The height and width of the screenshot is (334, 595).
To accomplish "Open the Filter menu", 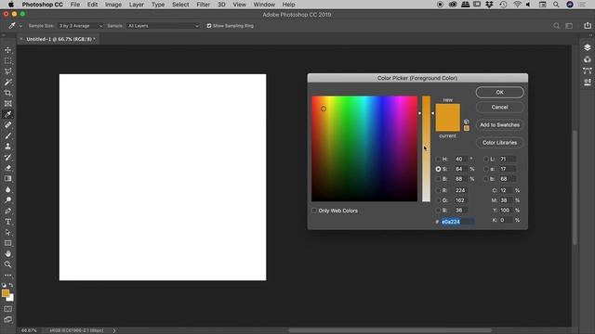I will [203, 5].
